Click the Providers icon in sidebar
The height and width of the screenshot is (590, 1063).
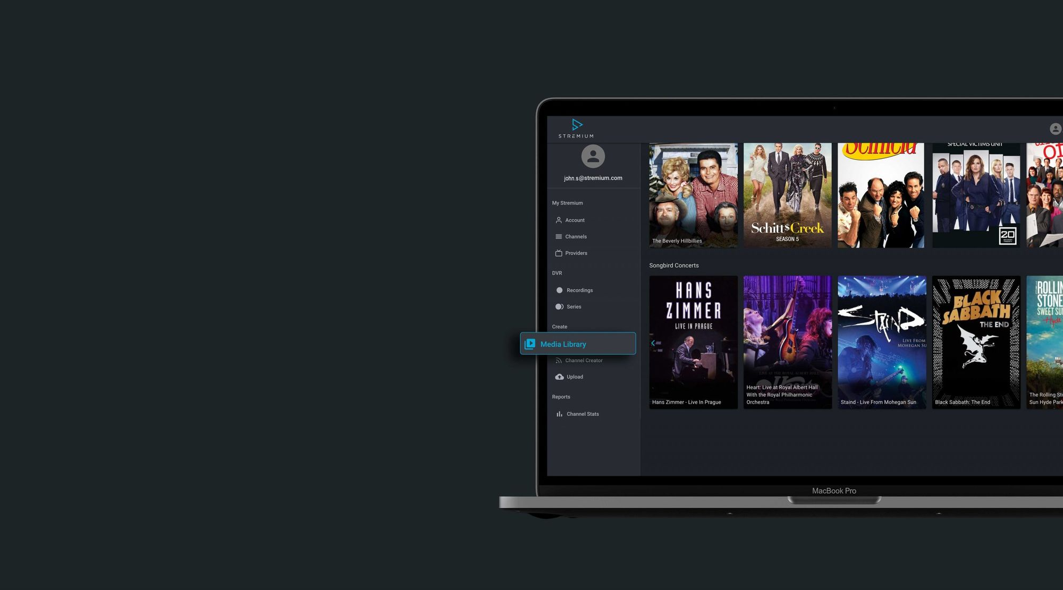tap(558, 253)
